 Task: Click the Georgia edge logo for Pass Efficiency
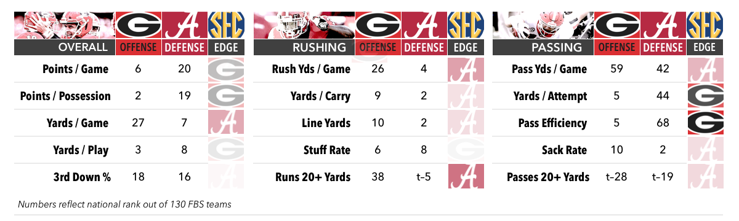pos(706,123)
